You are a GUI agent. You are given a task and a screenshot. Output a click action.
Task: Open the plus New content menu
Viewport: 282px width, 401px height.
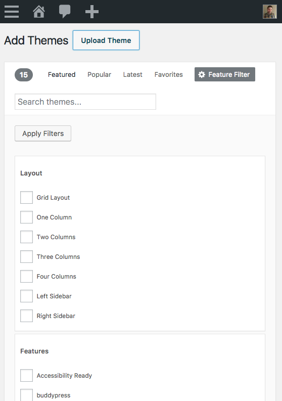pos(92,12)
